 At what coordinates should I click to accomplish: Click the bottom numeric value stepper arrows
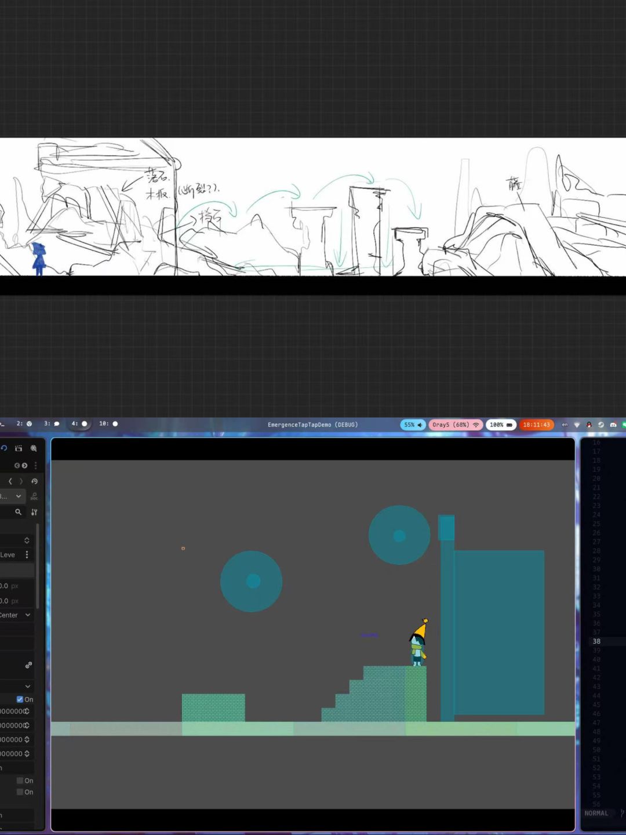point(27,754)
